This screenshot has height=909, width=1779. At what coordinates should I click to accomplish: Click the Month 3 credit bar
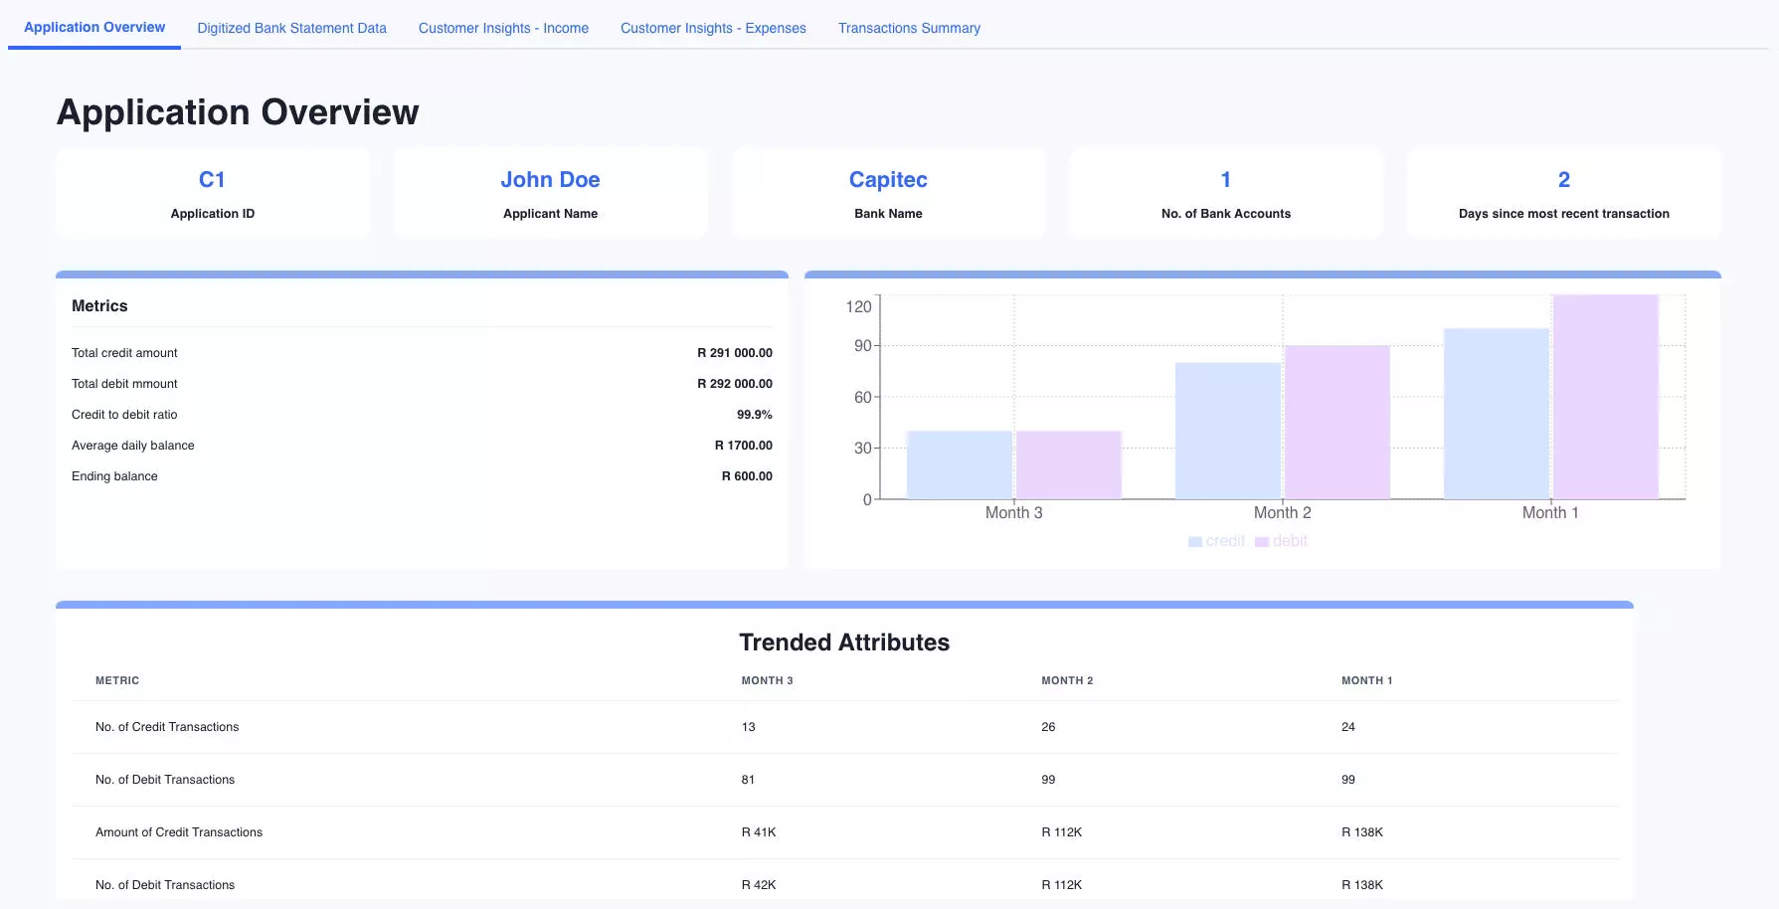coord(960,464)
